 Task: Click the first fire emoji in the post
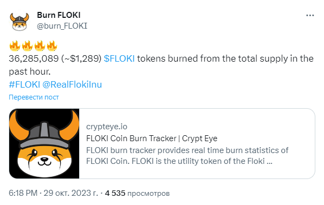(15, 45)
